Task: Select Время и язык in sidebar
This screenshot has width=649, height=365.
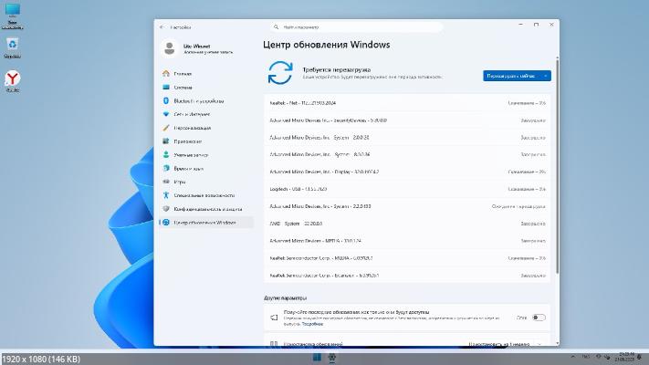Action: click(188, 169)
